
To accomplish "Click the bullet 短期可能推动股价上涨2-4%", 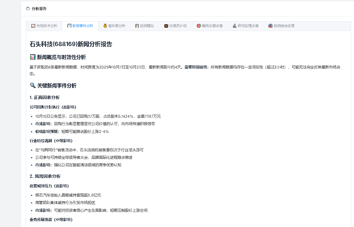I will (x=72, y=131).
